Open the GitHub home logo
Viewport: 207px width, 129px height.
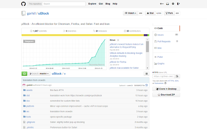point(23,4)
